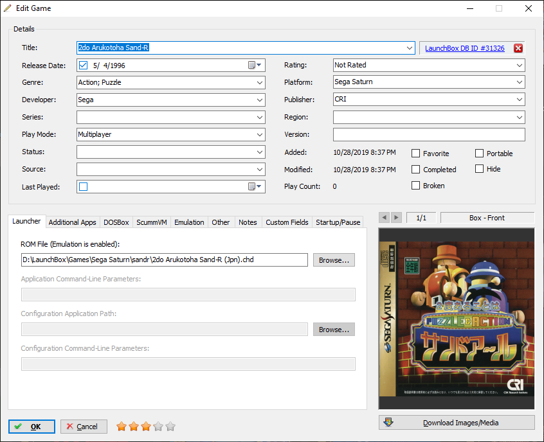The image size is (544, 442).
Task: Show next image with right arrow
Action: click(397, 218)
